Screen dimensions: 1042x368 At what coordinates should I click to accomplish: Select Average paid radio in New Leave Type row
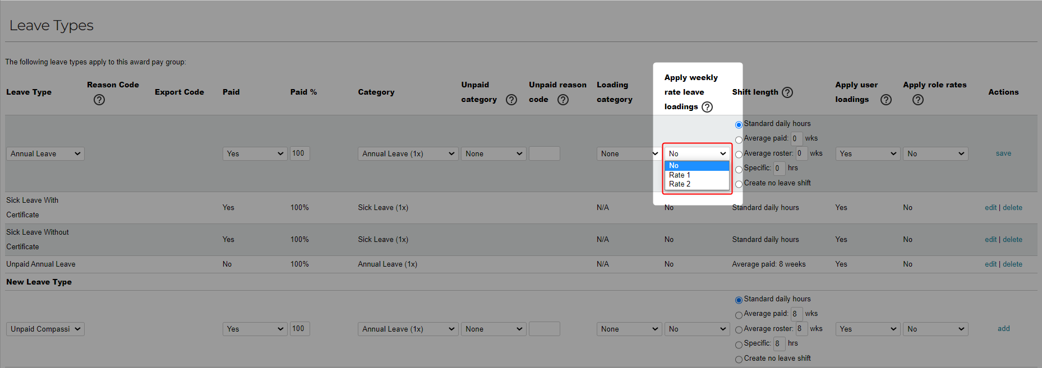[739, 315]
